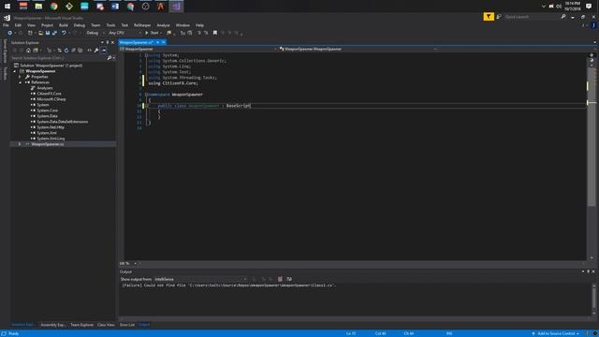Select the Solution 'WeaponSpawner' root node

[x=51, y=66]
